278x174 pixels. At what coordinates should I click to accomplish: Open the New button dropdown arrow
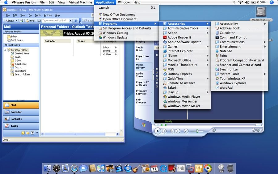click(16, 21)
